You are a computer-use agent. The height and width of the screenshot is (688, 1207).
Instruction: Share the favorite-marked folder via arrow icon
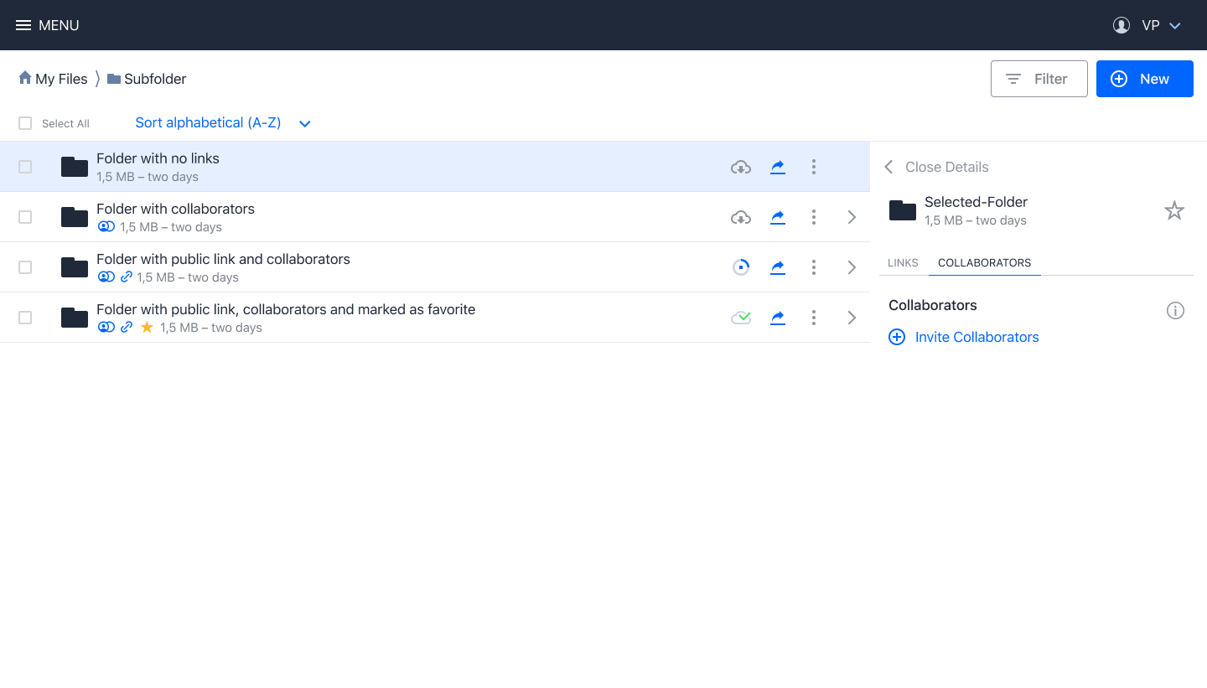click(778, 318)
